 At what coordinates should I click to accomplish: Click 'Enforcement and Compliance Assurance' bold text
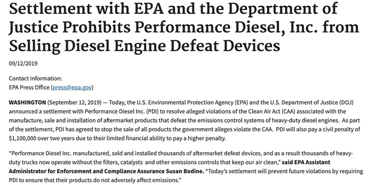111,171
